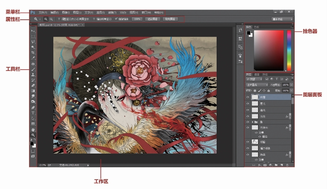
Task: Filter layers by type layers (T icon)
Action: (277, 79)
